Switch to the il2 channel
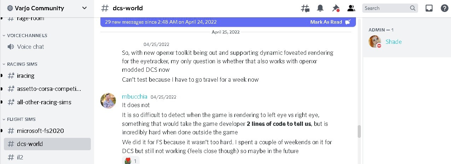Image resolution: width=451 pixels, height=164 pixels. pos(47,157)
